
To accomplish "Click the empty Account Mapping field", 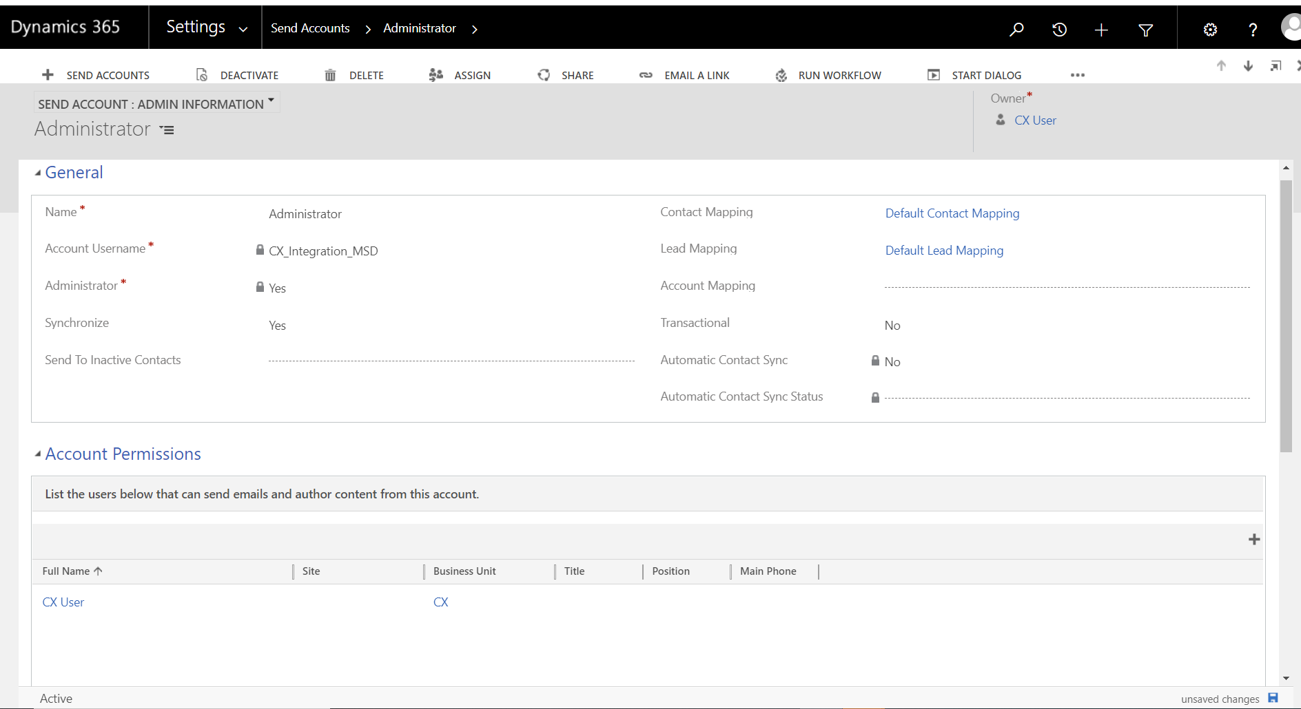I will point(1067,286).
